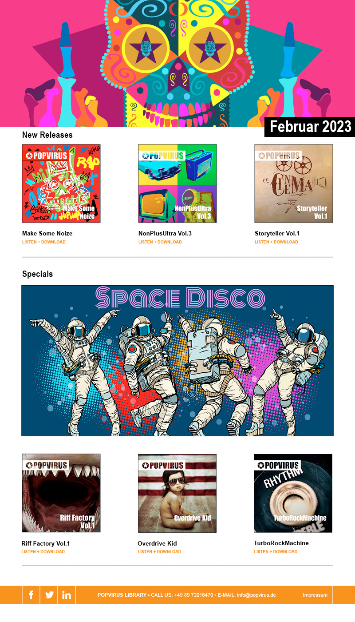Open the Twitter bird icon

click(49, 595)
